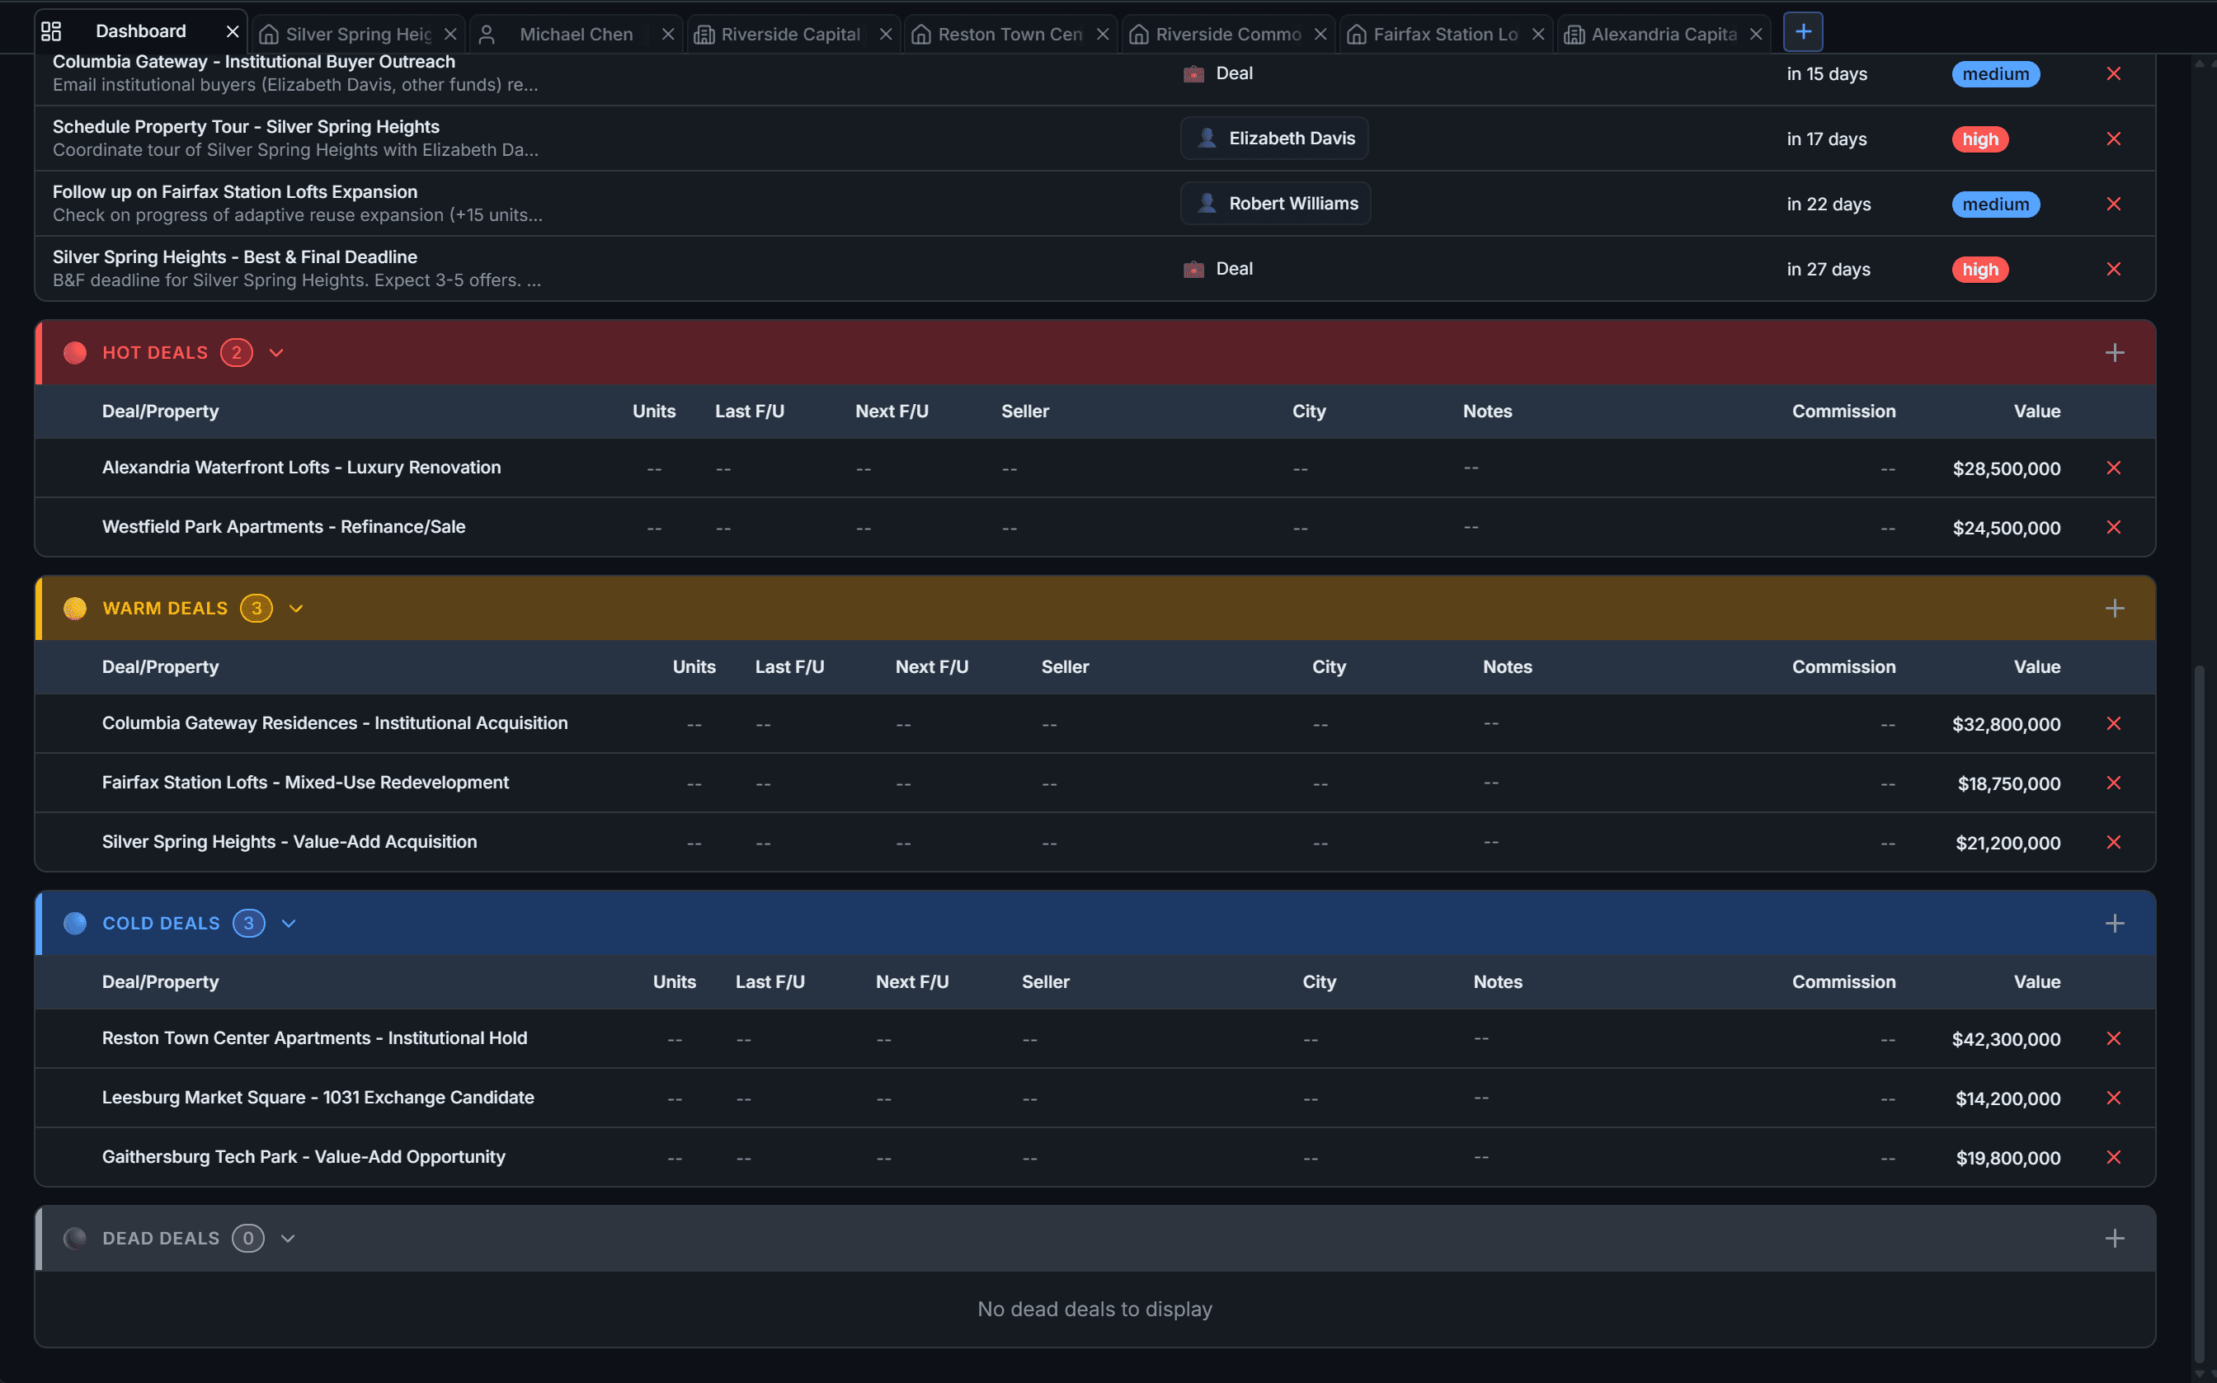
Task: Dismiss the Schedule Property Tour task
Action: [2113, 139]
